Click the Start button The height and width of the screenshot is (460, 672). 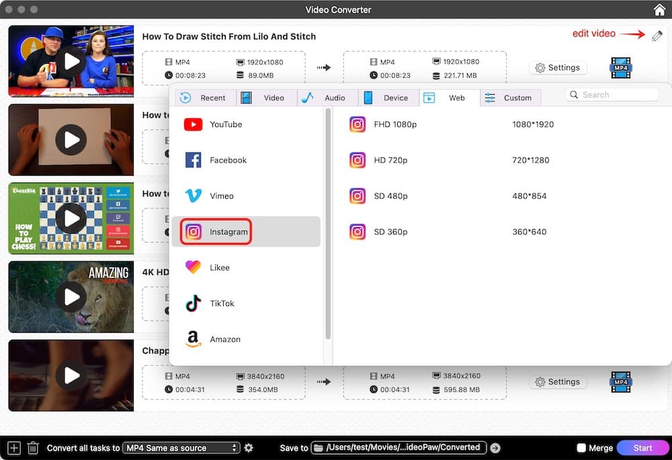(x=642, y=447)
